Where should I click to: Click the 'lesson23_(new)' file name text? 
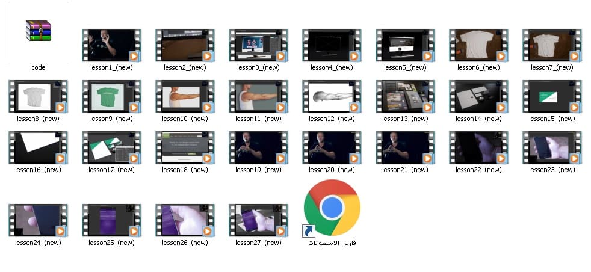click(552, 170)
